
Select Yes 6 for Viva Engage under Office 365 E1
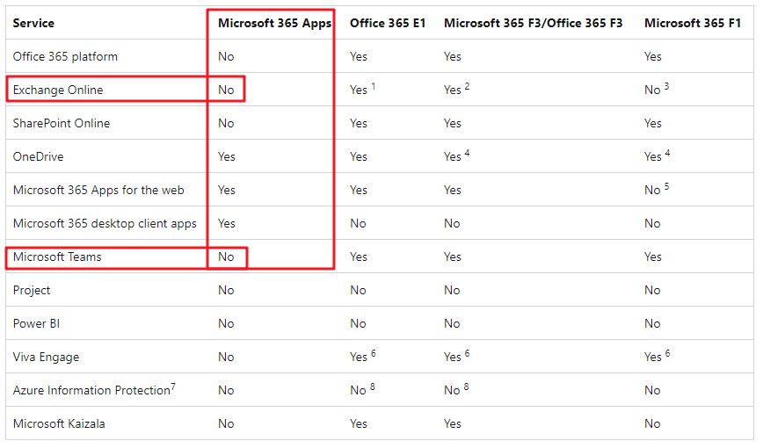pos(362,356)
